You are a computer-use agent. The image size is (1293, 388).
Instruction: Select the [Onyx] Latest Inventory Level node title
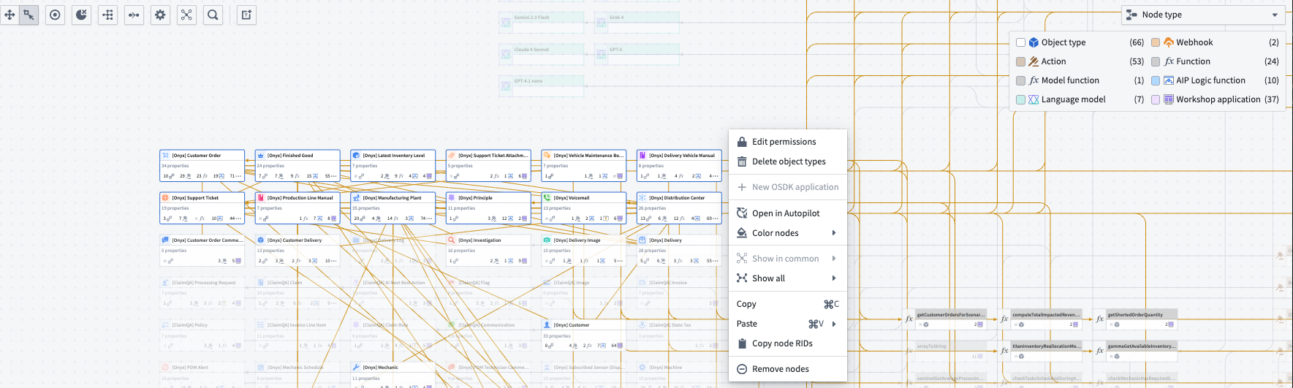394,156
